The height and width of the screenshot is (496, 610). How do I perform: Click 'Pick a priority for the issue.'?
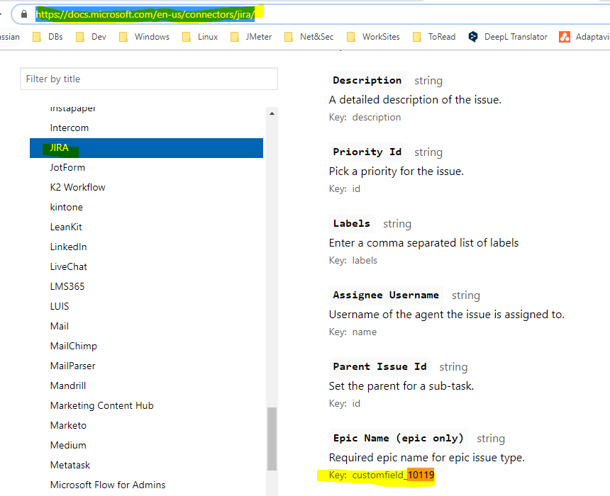tap(396, 171)
